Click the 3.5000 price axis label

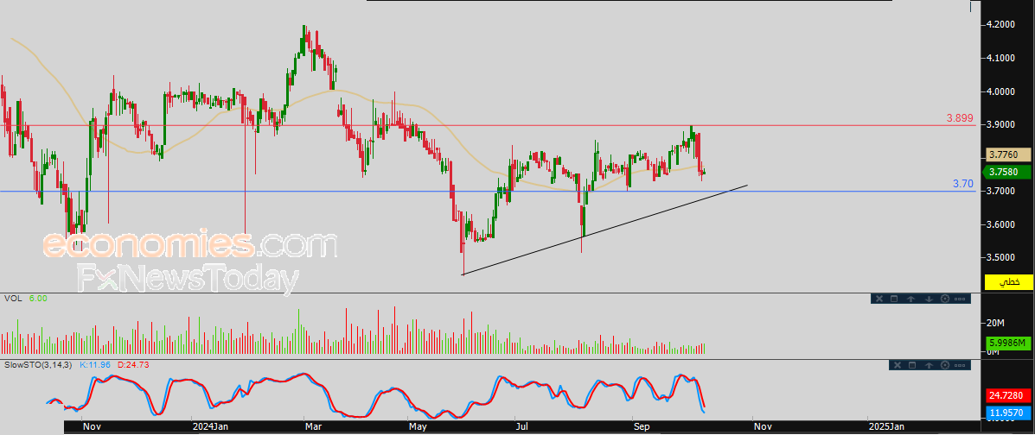[x=1000, y=257]
